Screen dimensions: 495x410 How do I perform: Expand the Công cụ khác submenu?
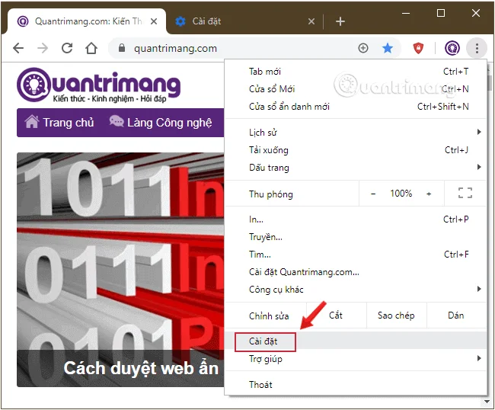[x=356, y=290]
